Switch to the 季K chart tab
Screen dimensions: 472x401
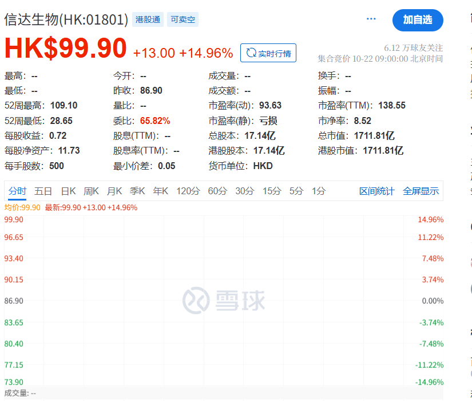137,191
